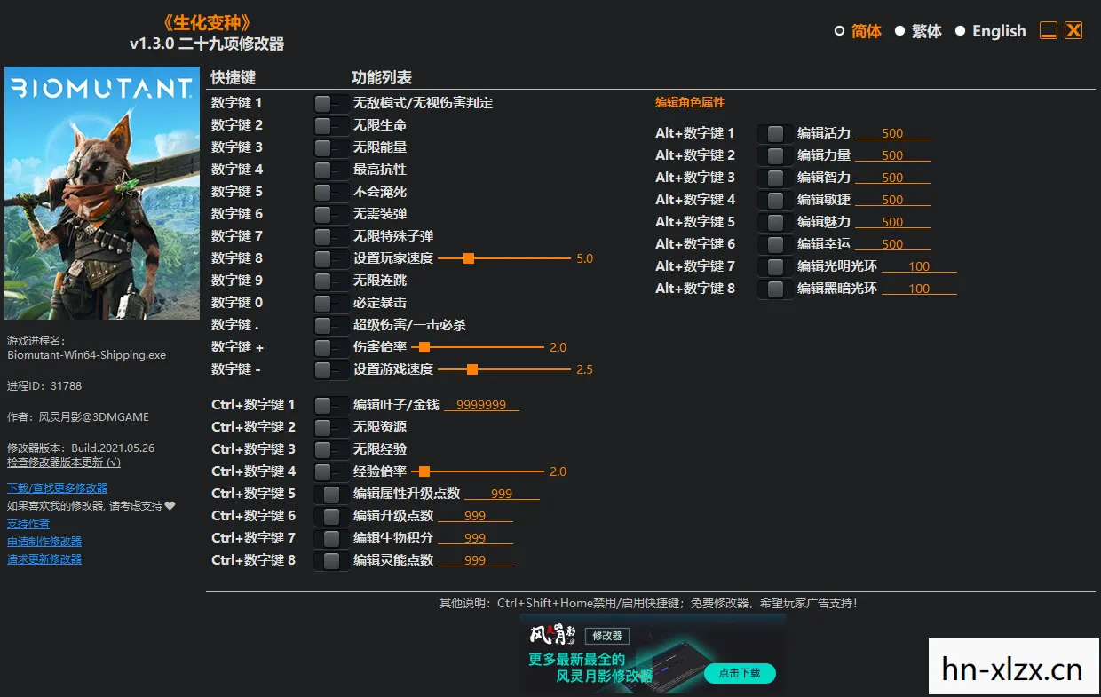Enable 超级伤害/一击必杀 toggle

tap(330, 325)
